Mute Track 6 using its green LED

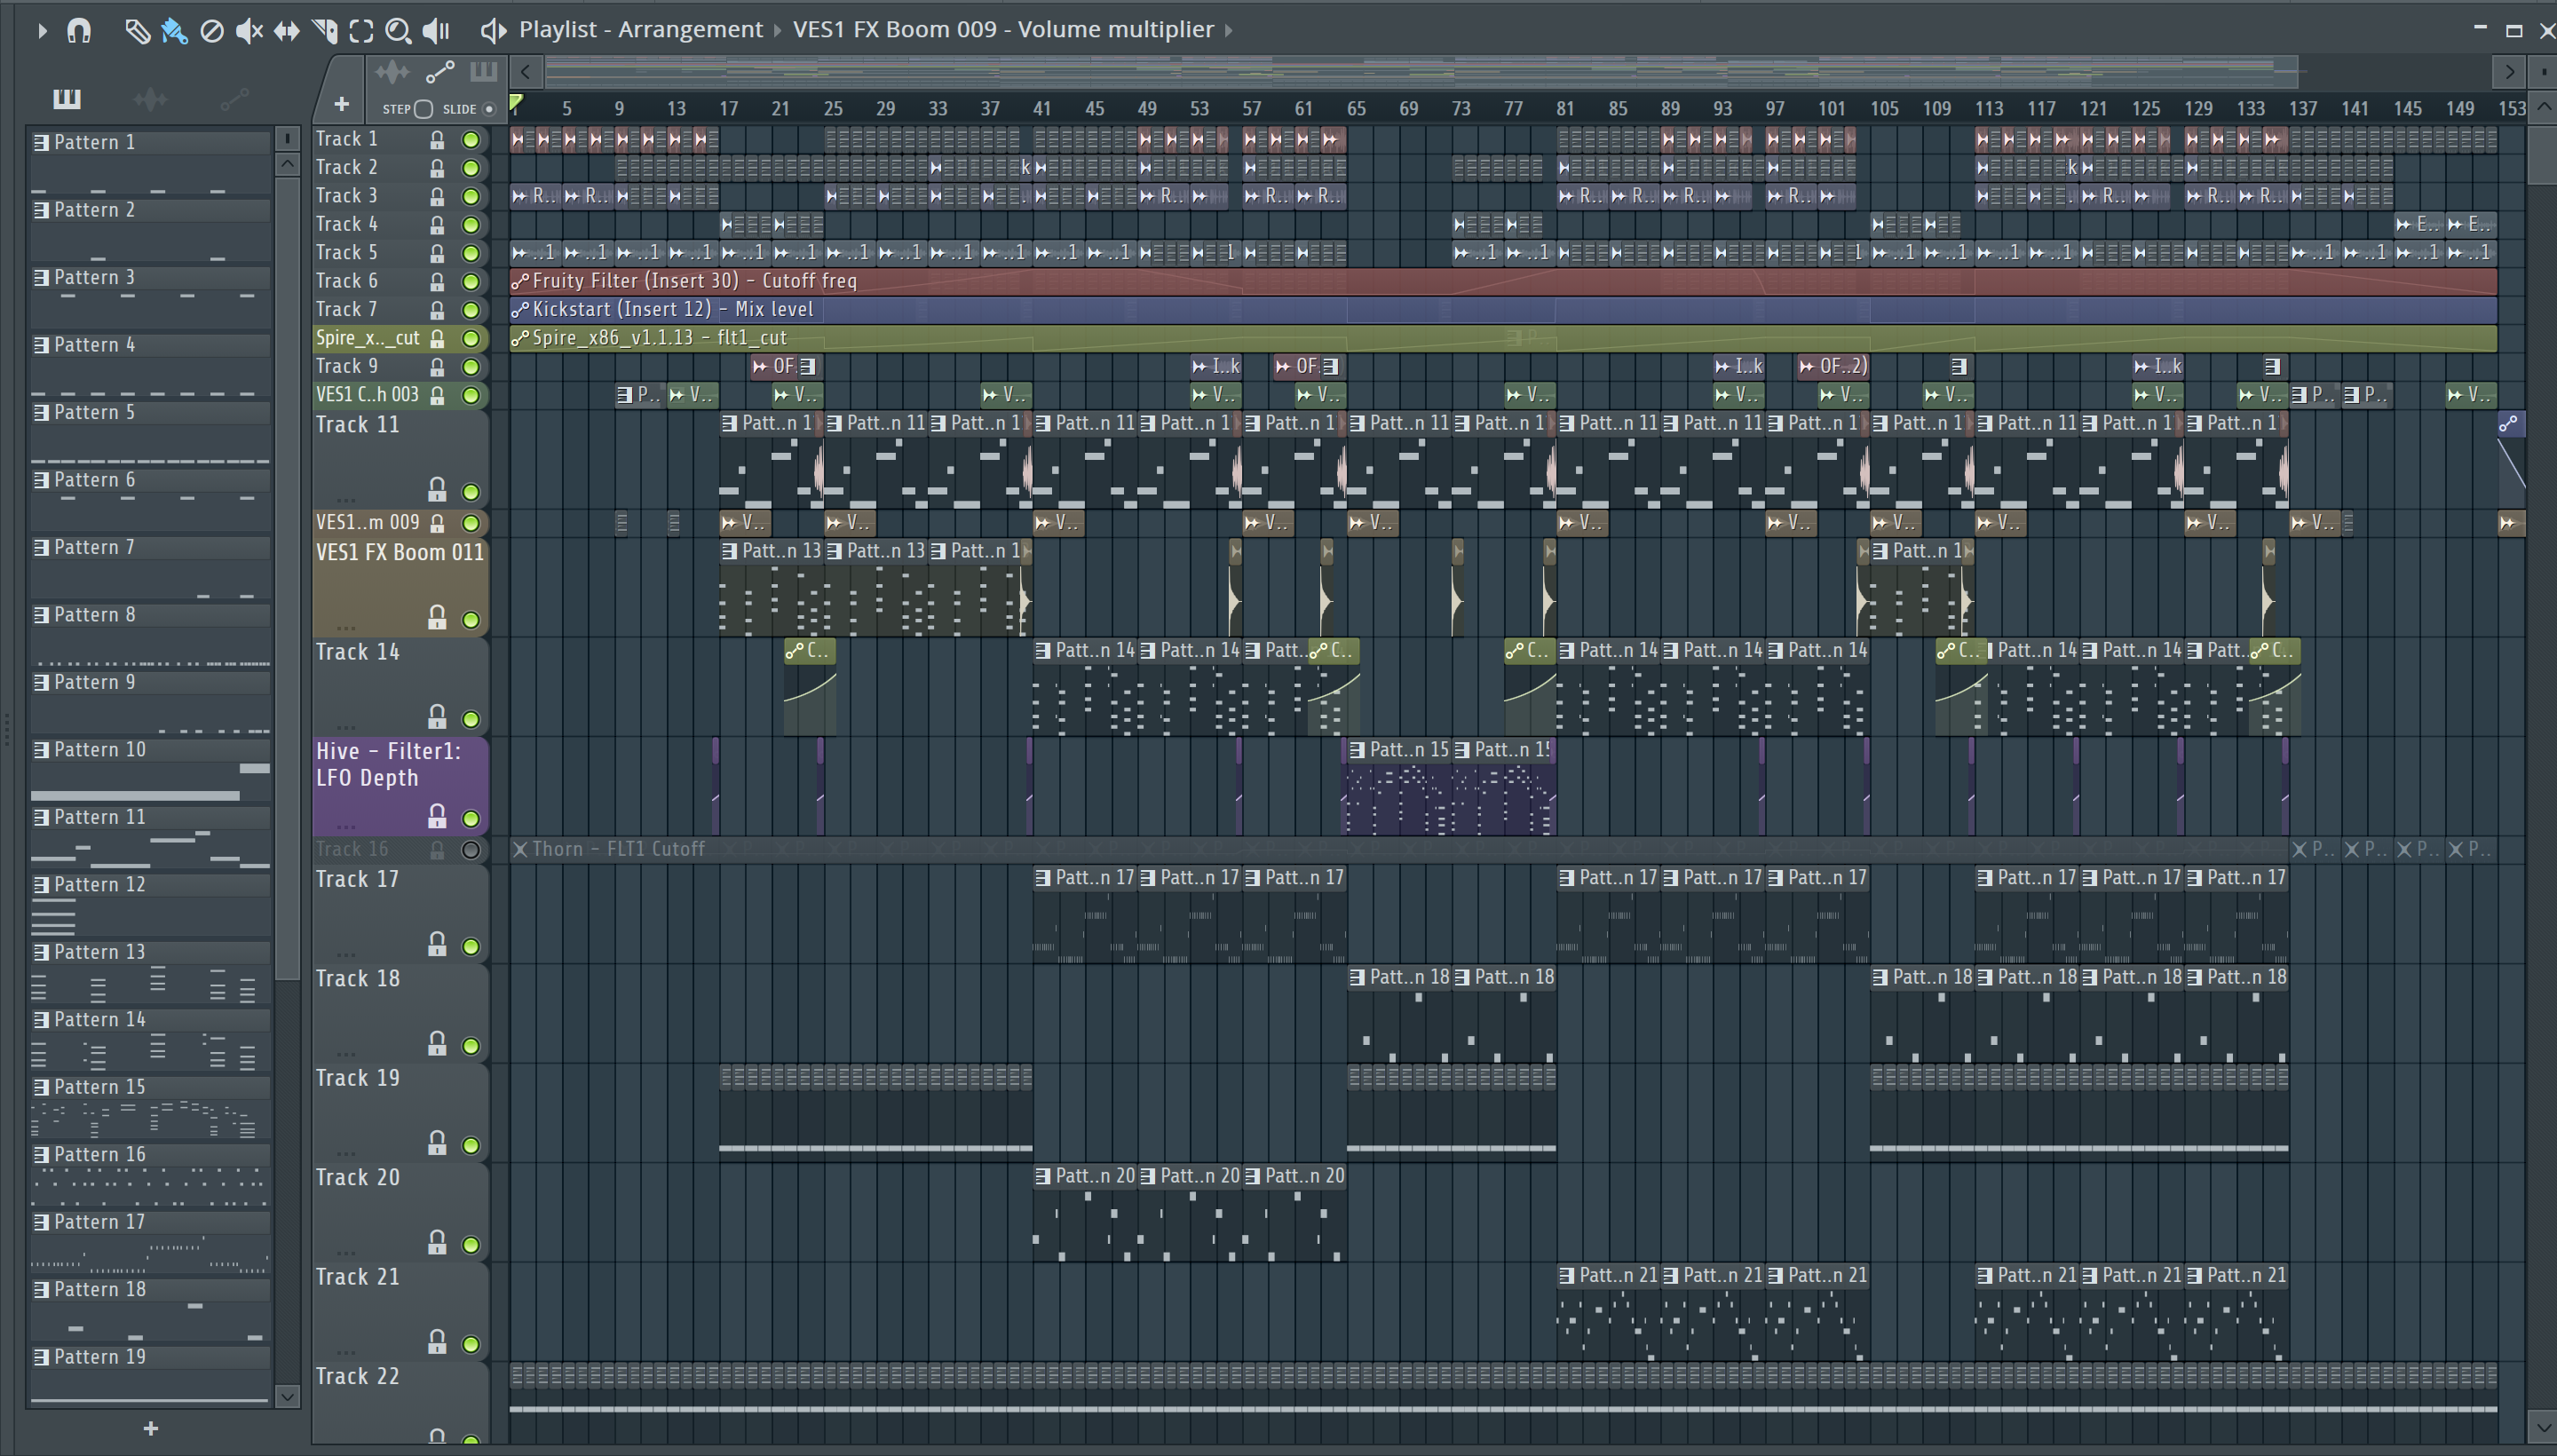point(470,282)
